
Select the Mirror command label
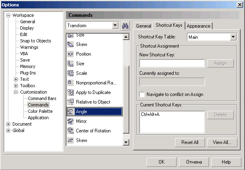81,121
